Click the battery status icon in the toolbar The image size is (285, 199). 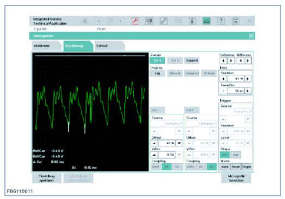[x=193, y=21]
